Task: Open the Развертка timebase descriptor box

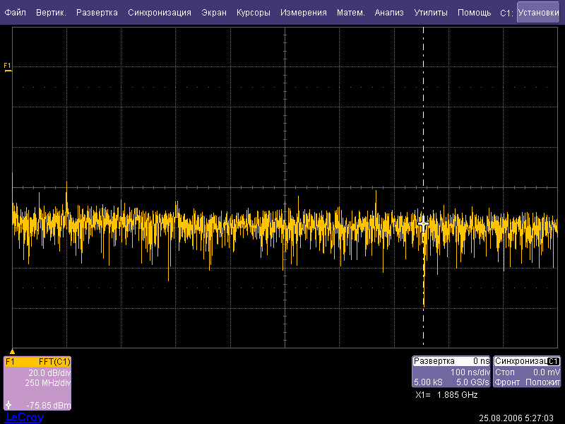Action: 451,372
